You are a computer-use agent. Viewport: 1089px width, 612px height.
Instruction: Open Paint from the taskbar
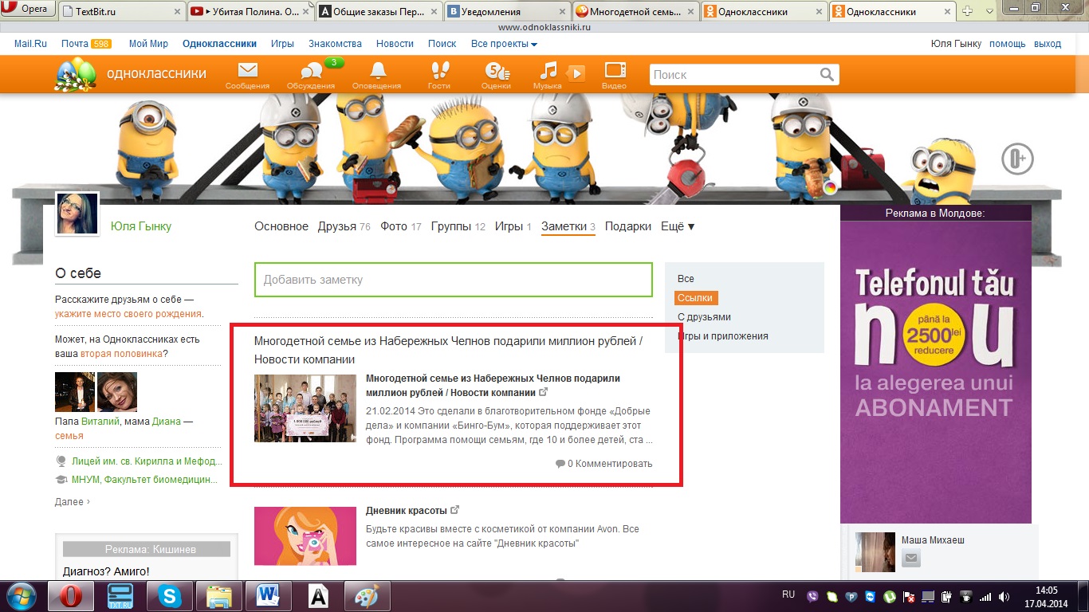[x=367, y=596]
